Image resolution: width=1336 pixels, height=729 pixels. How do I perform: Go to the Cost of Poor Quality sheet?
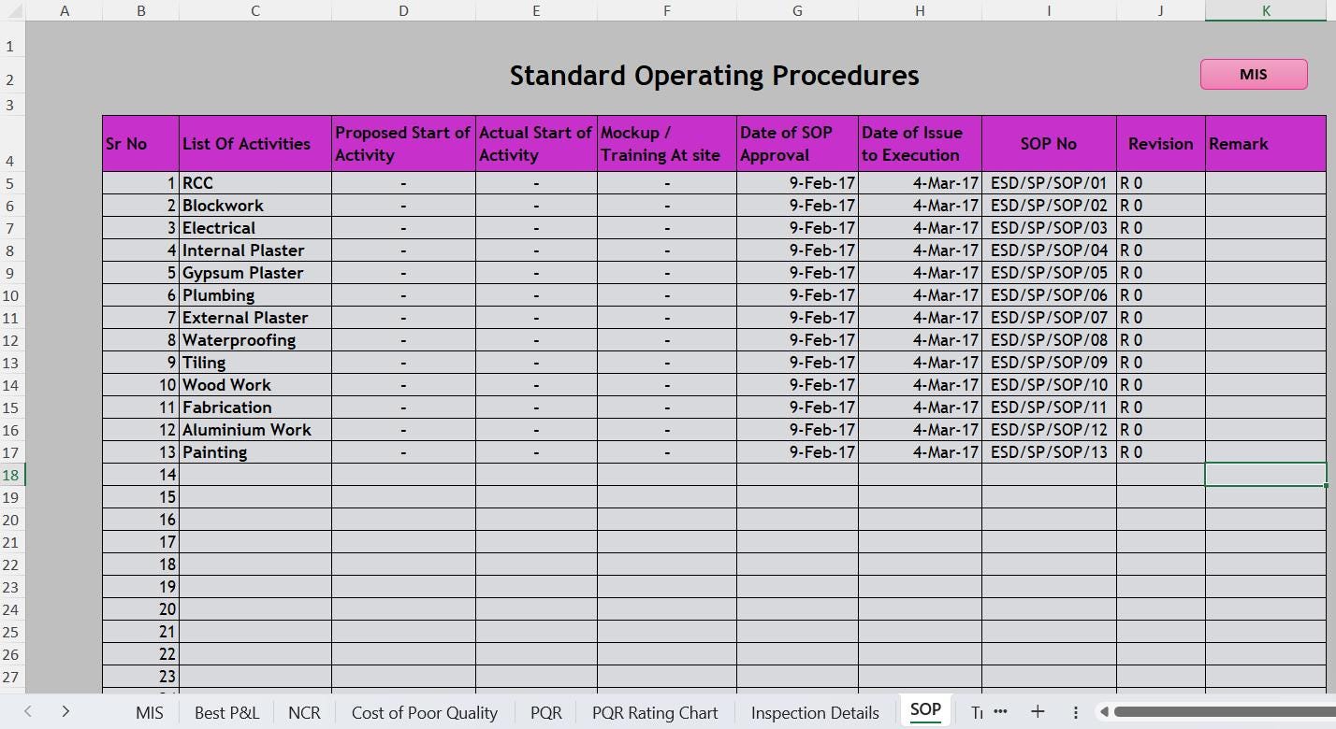point(425,712)
